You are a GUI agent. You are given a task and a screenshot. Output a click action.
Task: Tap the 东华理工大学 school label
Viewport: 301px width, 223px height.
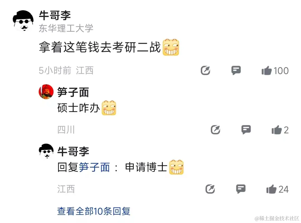coord(66,28)
